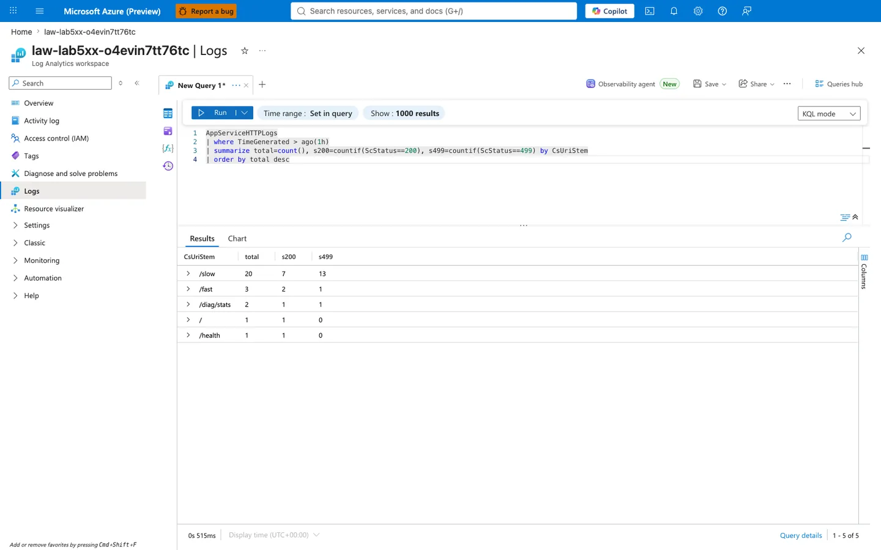The image size is (881, 550).
Task: Open the Run button dropdown arrow
Action: coord(245,113)
